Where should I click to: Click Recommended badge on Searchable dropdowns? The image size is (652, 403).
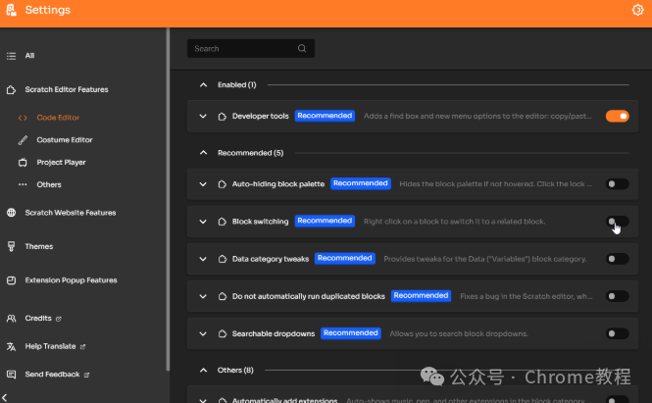(x=351, y=333)
